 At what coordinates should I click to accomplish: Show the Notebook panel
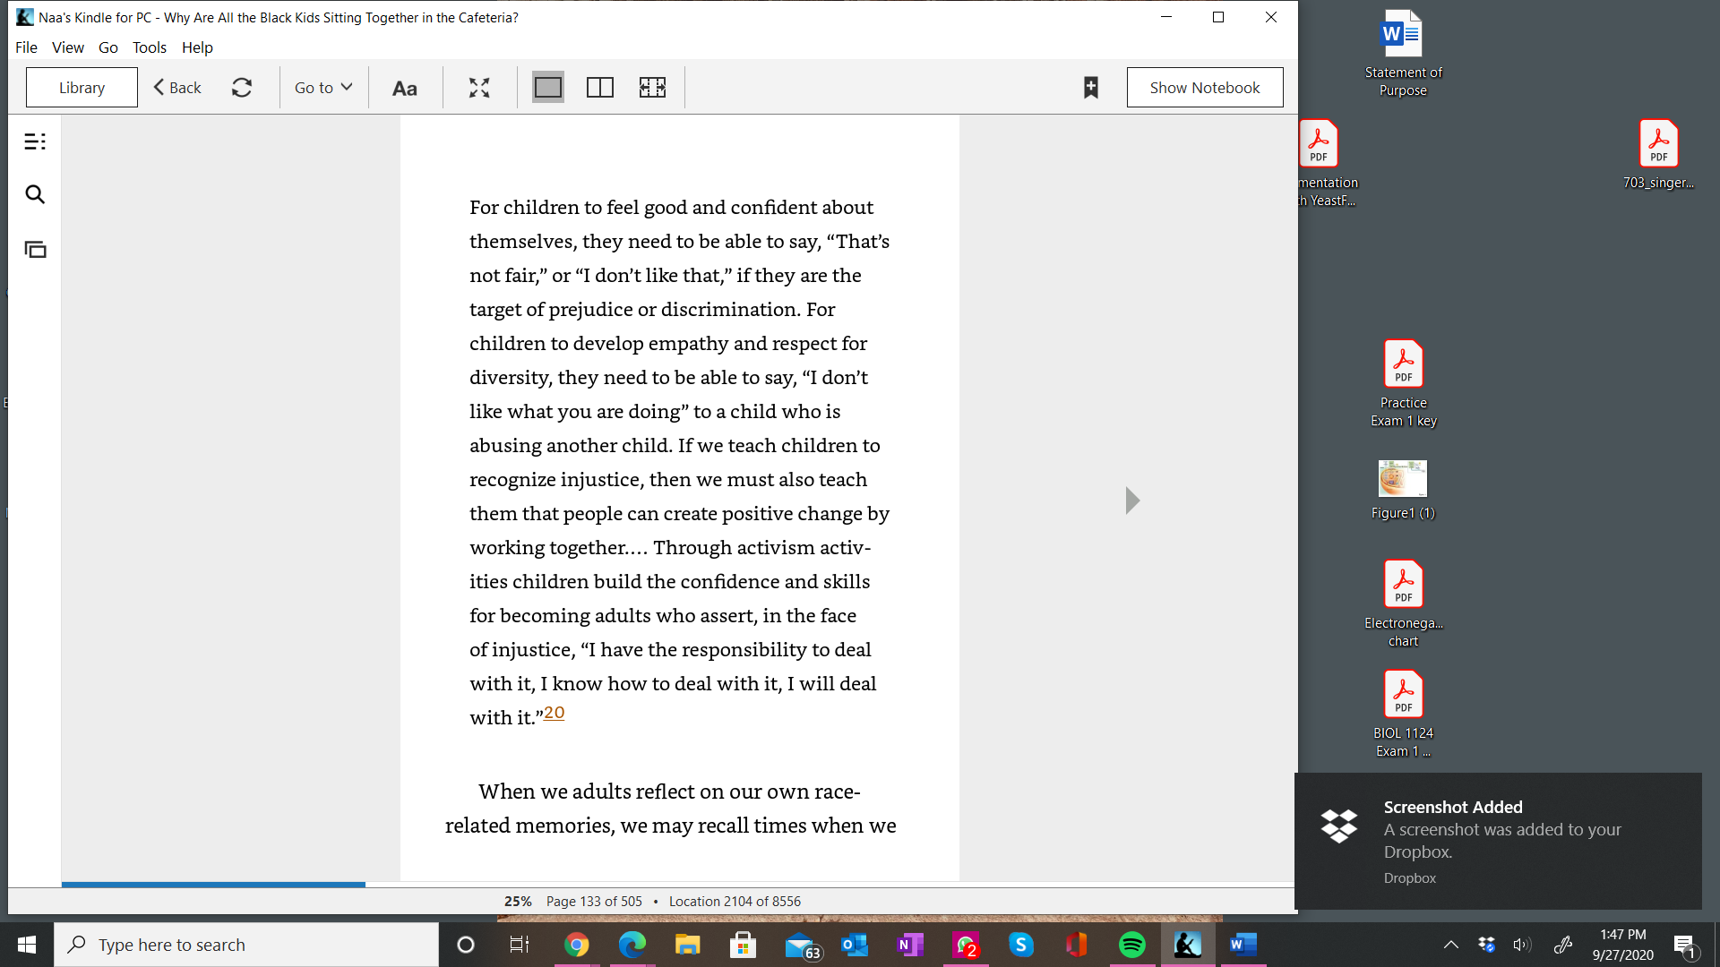pyautogui.click(x=1205, y=87)
